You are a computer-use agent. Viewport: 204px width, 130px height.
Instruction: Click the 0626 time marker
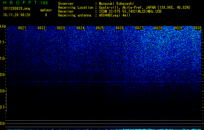pos(120,28)
